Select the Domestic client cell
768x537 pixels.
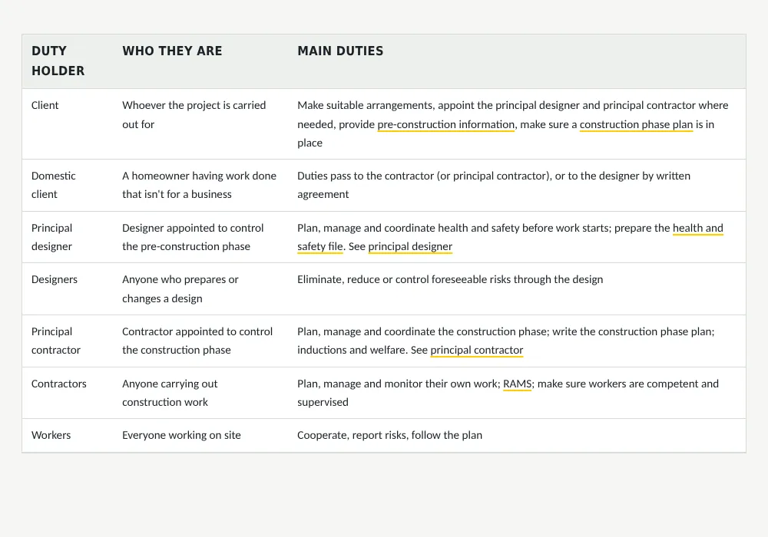[54, 185]
